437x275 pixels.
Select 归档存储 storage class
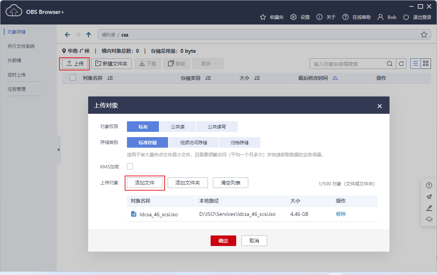tap(240, 142)
